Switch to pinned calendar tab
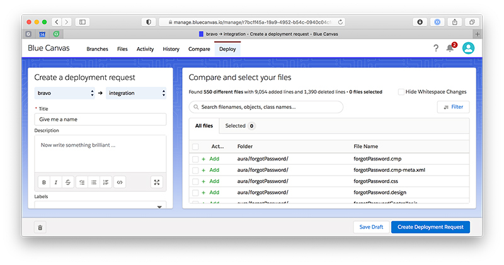Viewport: 504px width, 265px height. pyautogui.click(x=42, y=34)
